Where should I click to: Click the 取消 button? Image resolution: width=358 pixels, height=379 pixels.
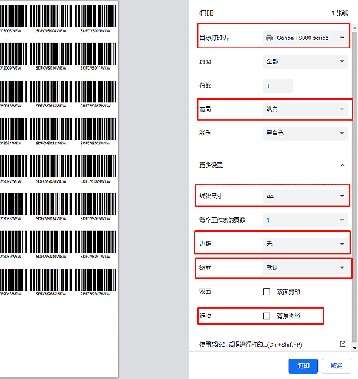tap(337, 366)
